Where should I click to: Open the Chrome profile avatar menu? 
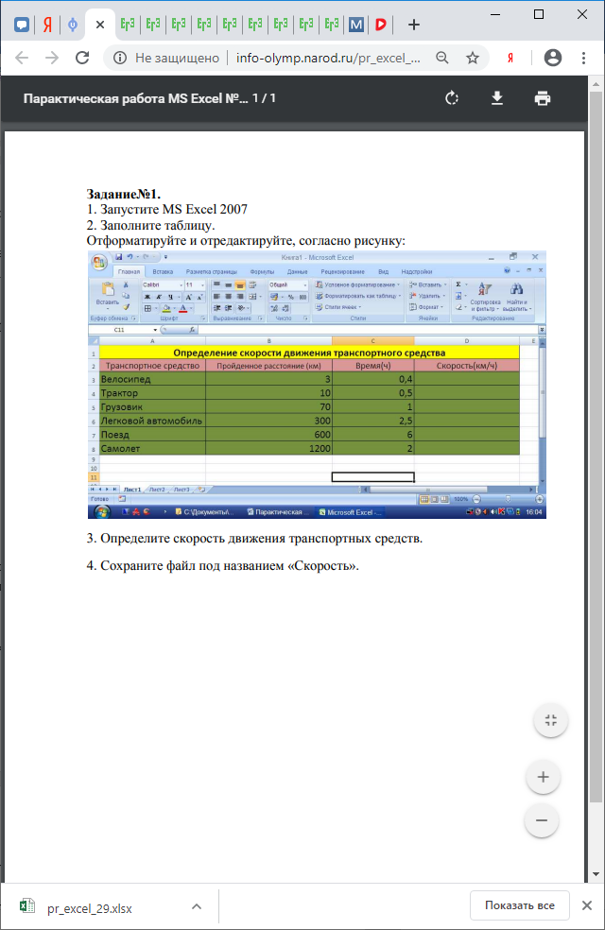coord(553,58)
